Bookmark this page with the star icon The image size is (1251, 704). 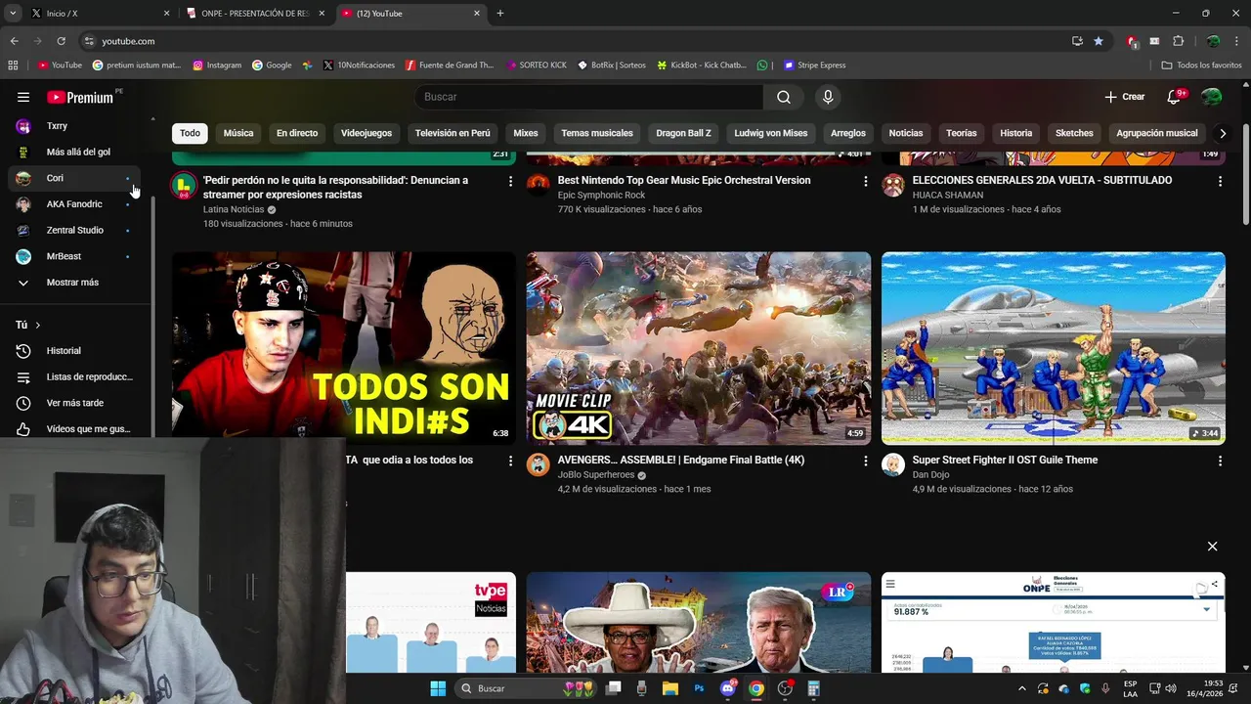(x=1099, y=41)
